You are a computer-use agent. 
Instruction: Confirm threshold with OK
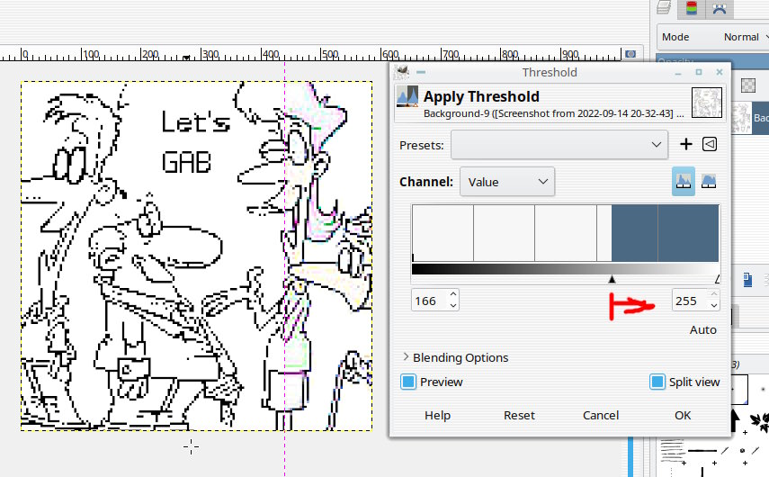pyautogui.click(x=682, y=415)
